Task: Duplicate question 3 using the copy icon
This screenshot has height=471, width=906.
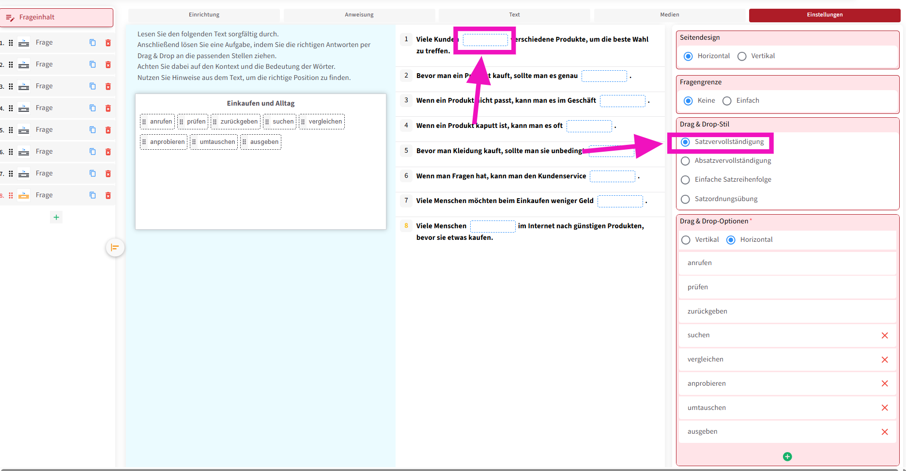Action: [92, 86]
